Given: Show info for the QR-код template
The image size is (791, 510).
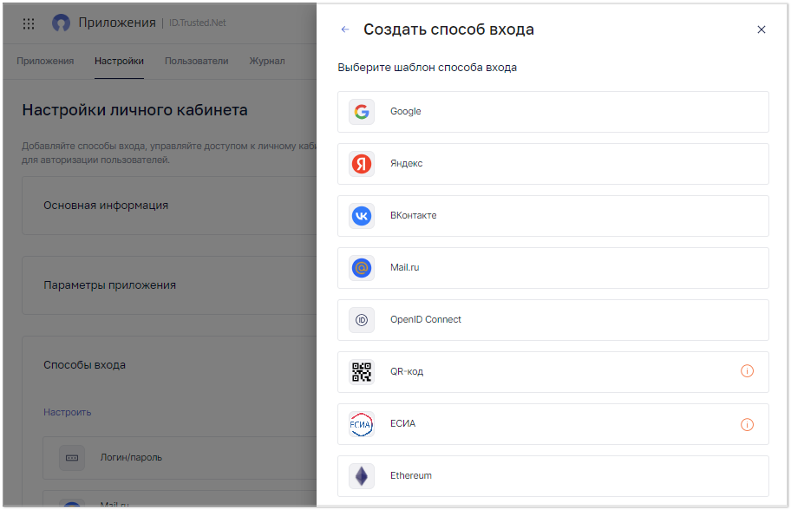Looking at the screenshot, I should [x=747, y=371].
